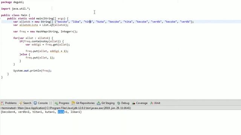241x135 pixels.
Task: Select the Console tab
Action: 41,103
